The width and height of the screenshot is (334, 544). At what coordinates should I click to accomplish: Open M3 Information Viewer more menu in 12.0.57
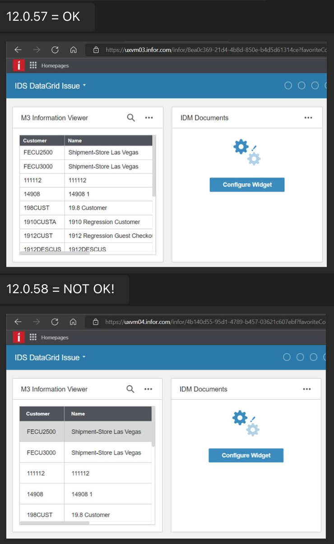149,118
